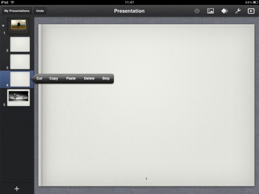
Task: Tap the Presentation title text
Action: click(x=129, y=11)
